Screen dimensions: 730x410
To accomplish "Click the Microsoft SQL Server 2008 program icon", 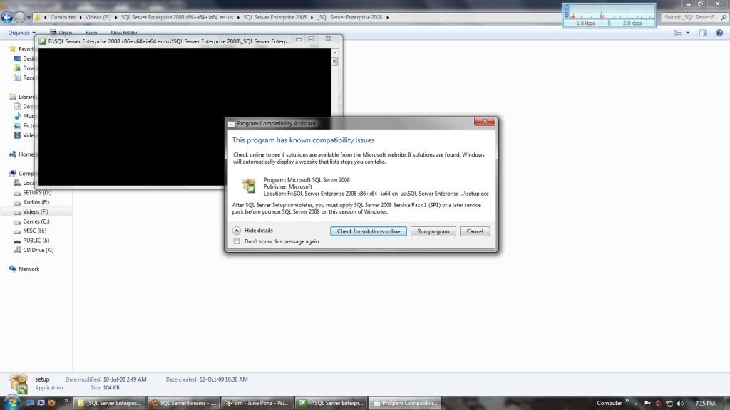I will 249,186.
